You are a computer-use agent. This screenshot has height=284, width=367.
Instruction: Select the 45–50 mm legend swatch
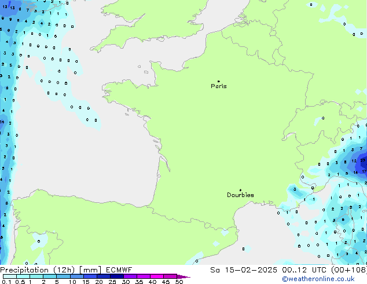[170, 276]
